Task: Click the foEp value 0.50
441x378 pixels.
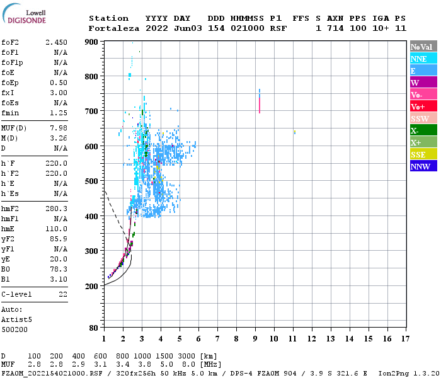Action: click(59, 83)
